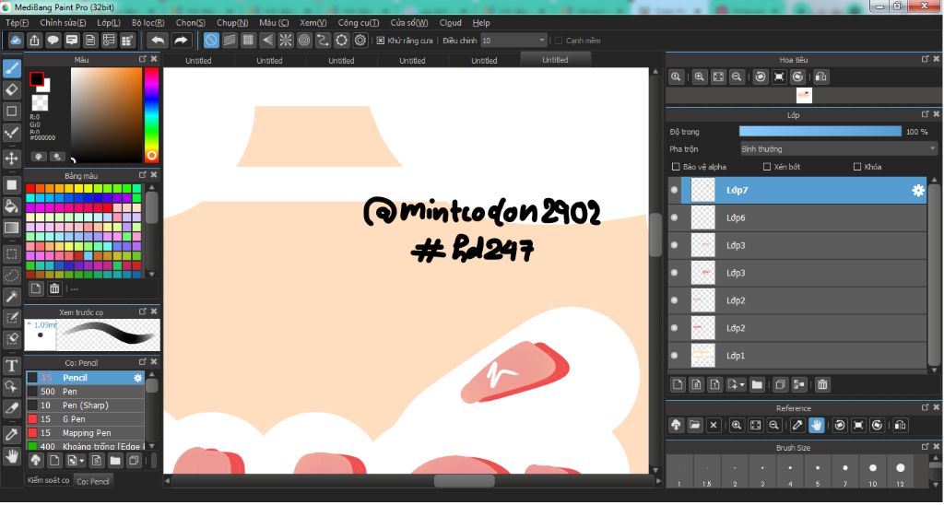
Task: Select the Move tool
Action: point(11,159)
